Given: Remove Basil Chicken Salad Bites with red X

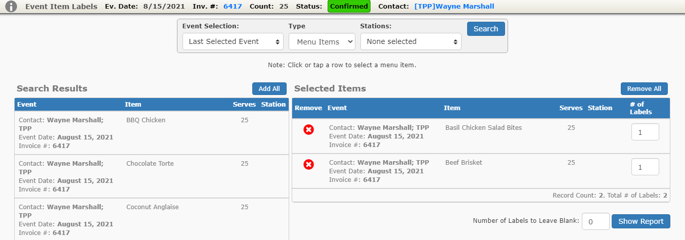Looking at the screenshot, I should click(308, 129).
